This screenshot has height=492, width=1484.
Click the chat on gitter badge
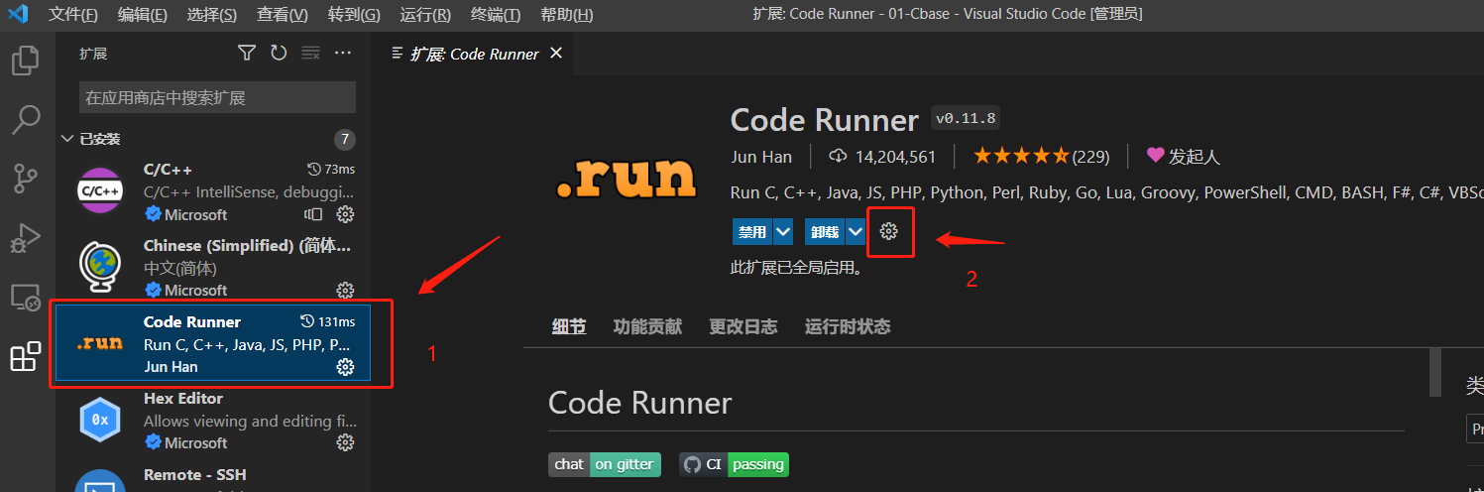click(x=604, y=464)
